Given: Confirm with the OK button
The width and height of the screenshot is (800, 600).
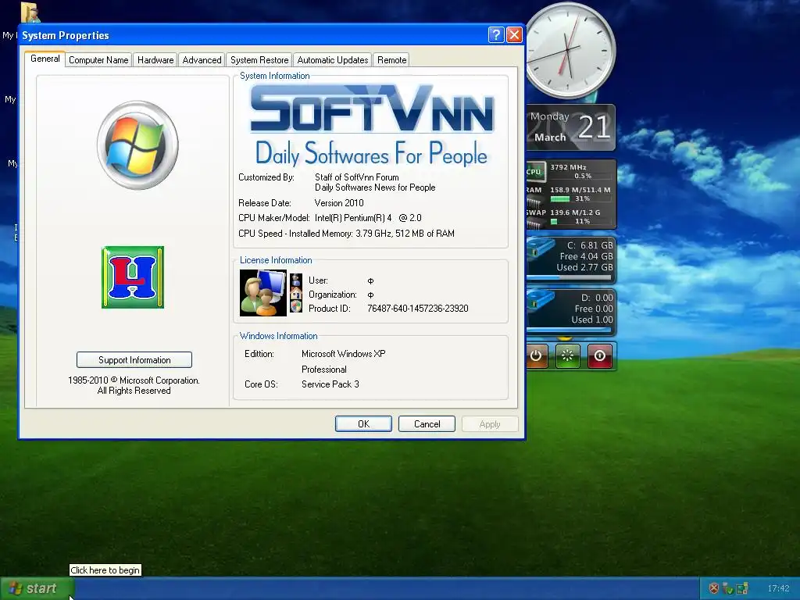Looking at the screenshot, I should click(x=363, y=424).
